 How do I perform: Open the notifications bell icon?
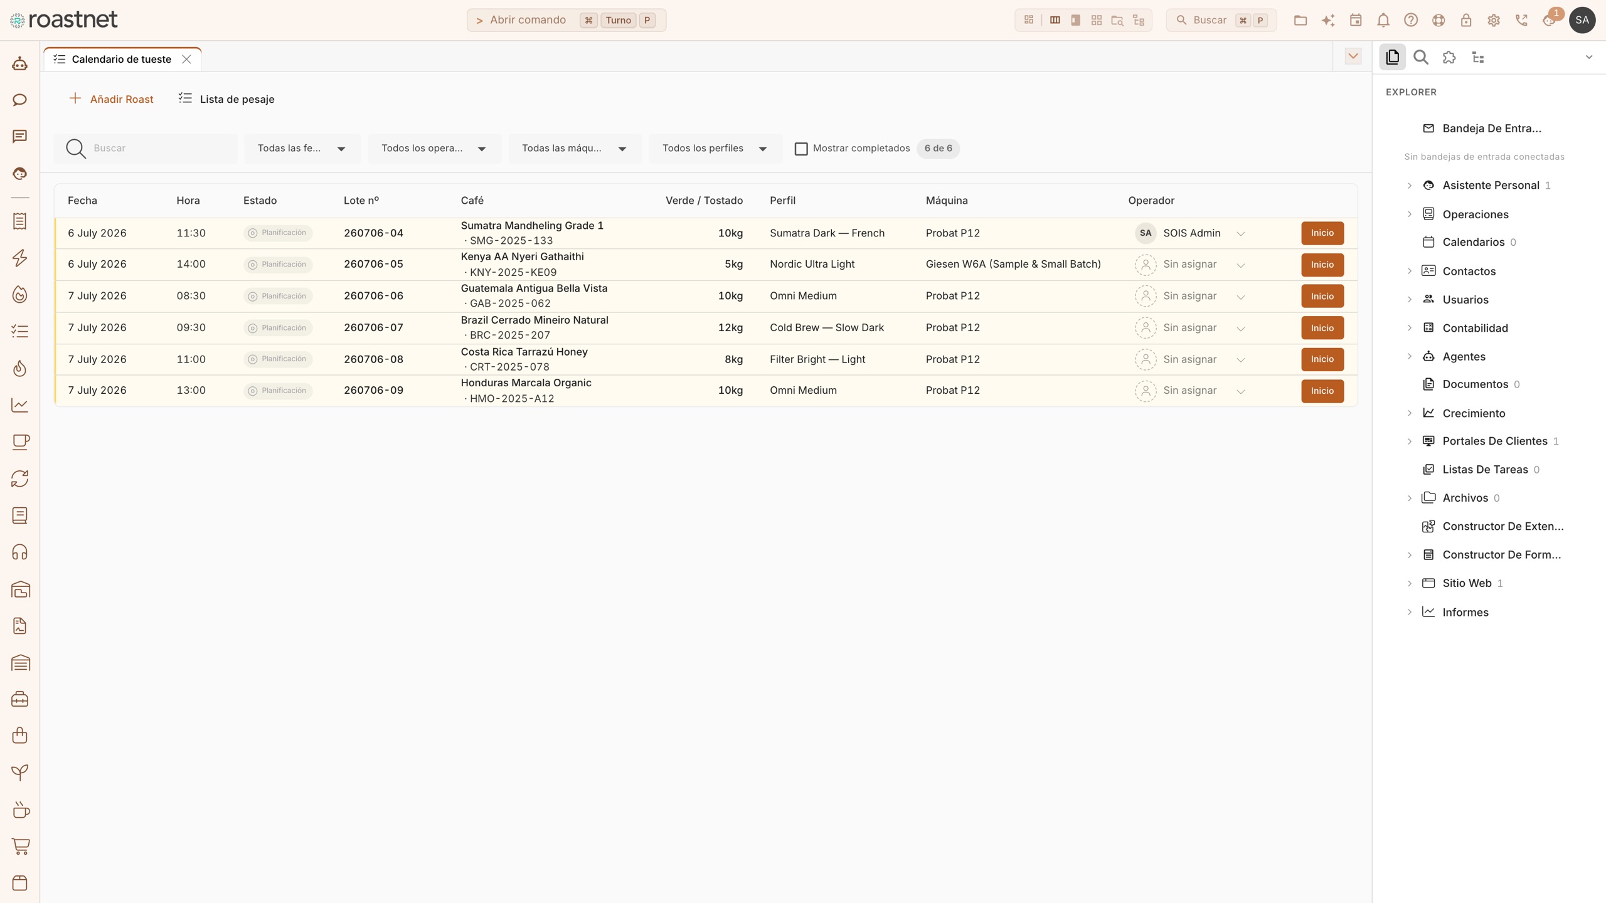1383,20
